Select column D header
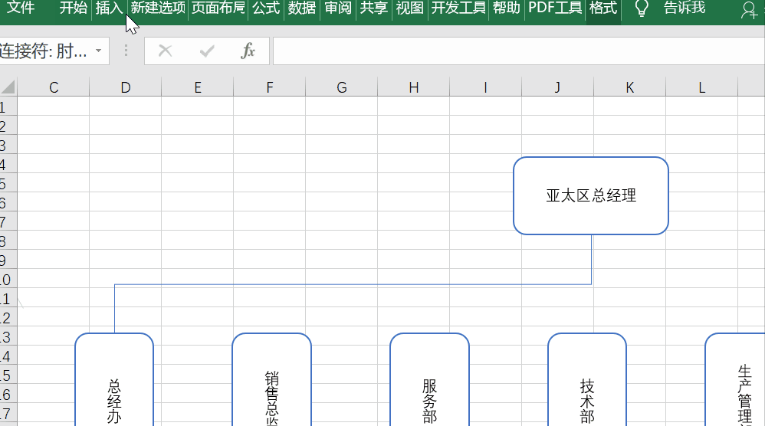This screenshot has width=765, height=426. point(126,88)
